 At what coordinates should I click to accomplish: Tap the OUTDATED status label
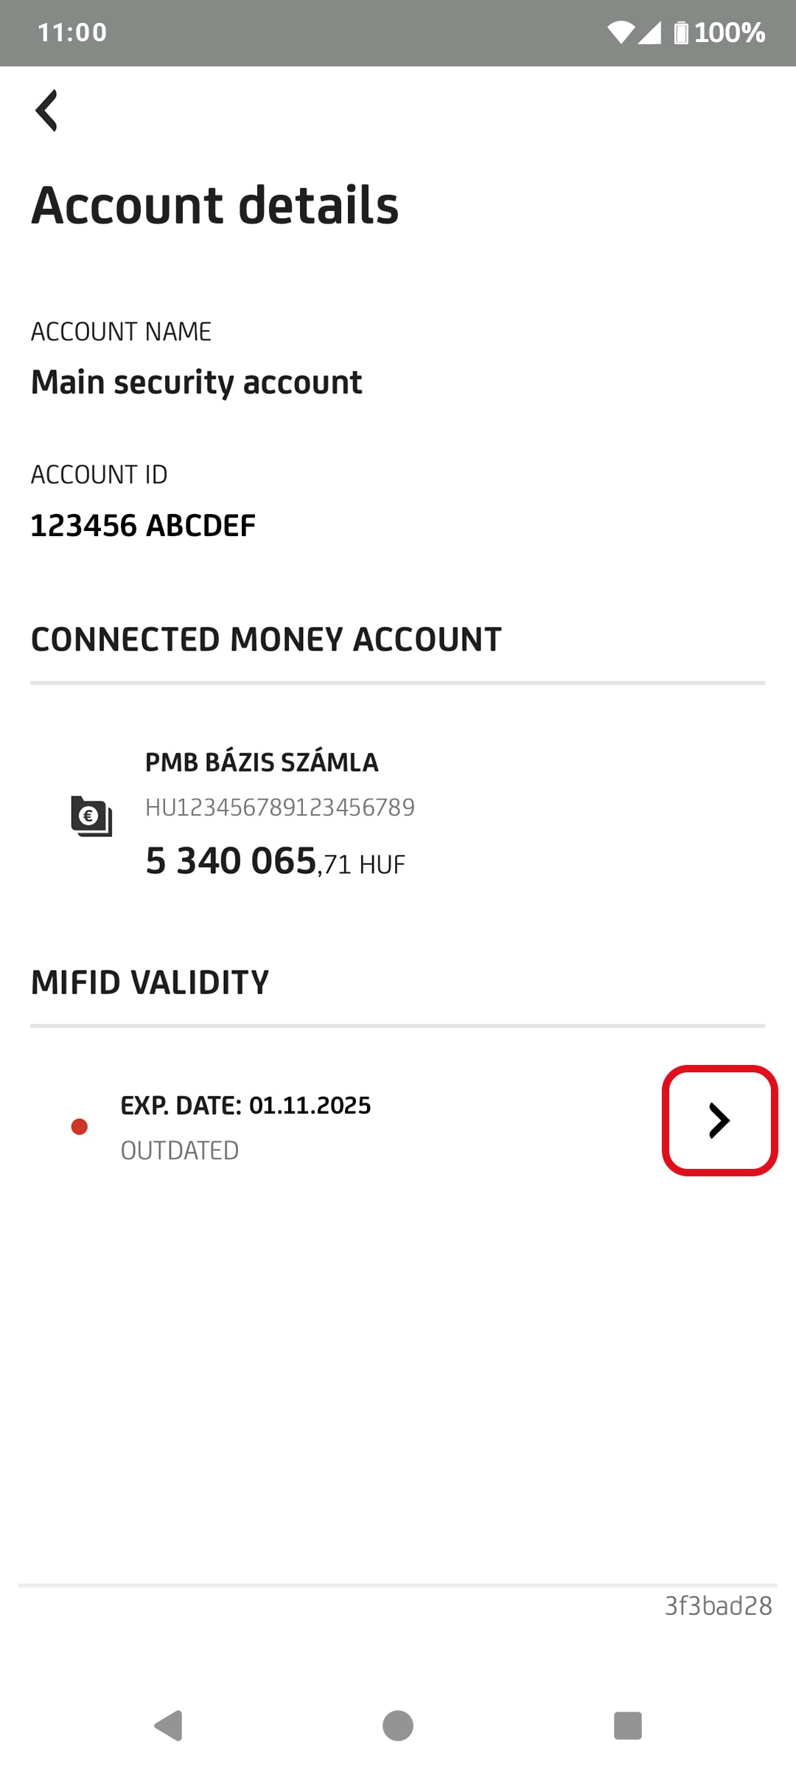tap(180, 1150)
